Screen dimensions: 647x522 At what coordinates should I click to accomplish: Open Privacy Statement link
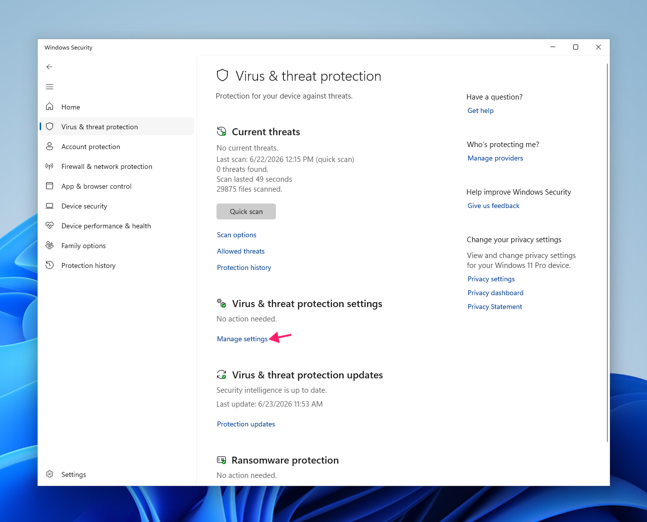pyautogui.click(x=495, y=307)
